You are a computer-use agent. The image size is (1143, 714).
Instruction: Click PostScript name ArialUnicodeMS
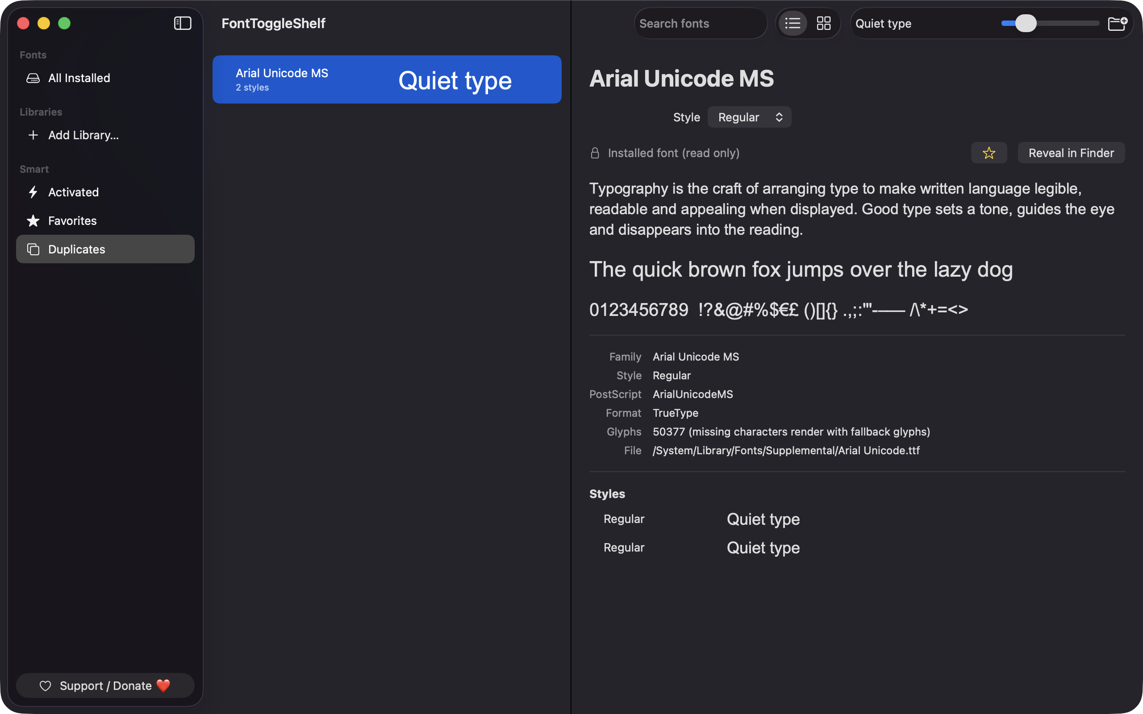(x=693, y=394)
